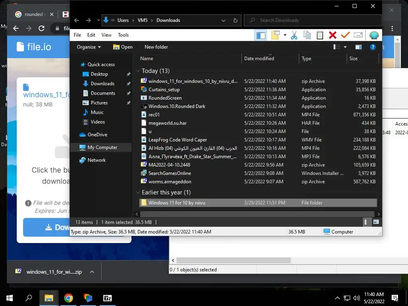Open the view options dropdown arrow
The height and width of the screenshot is (306, 408).
pos(345,47)
